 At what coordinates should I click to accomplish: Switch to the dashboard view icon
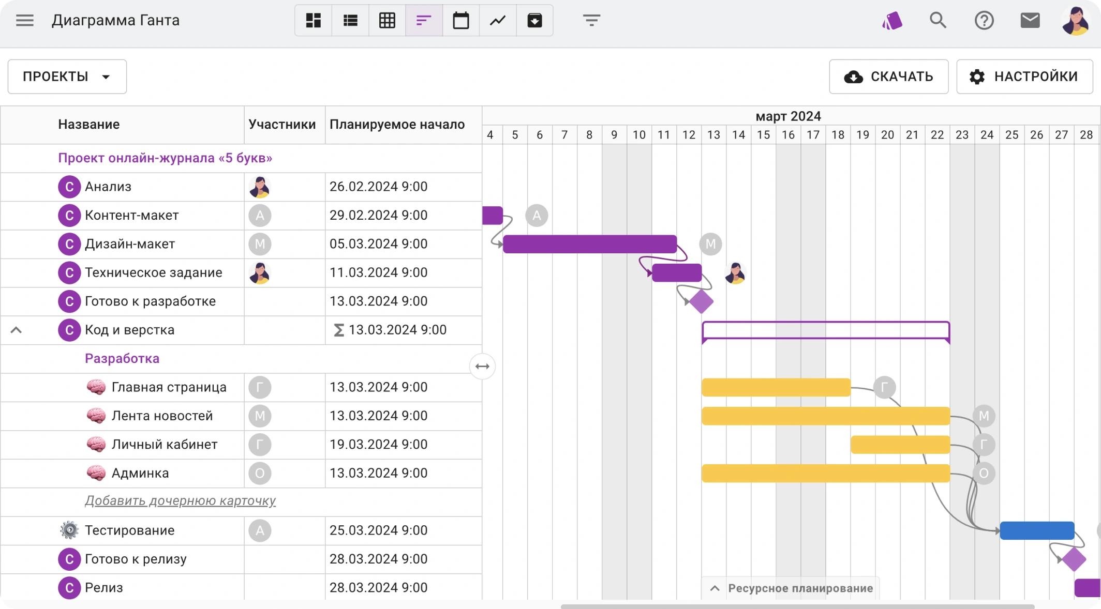click(314, 21)
